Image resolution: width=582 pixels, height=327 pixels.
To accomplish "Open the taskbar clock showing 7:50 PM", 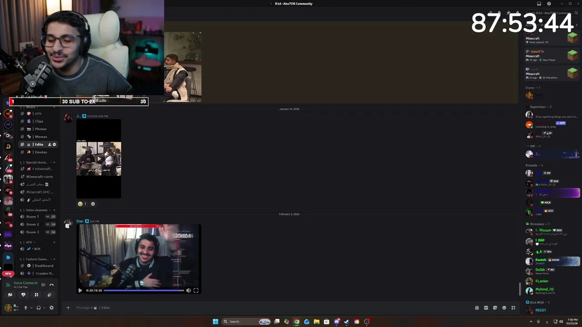I will (x=572, y=322).
